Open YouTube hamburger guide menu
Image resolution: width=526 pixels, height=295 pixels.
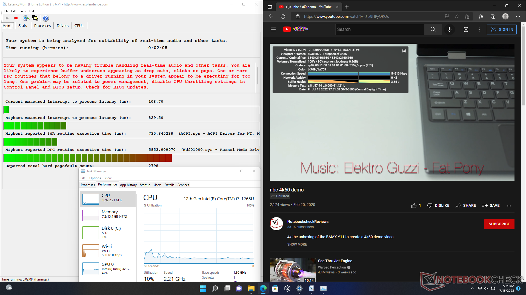point(273,29)
